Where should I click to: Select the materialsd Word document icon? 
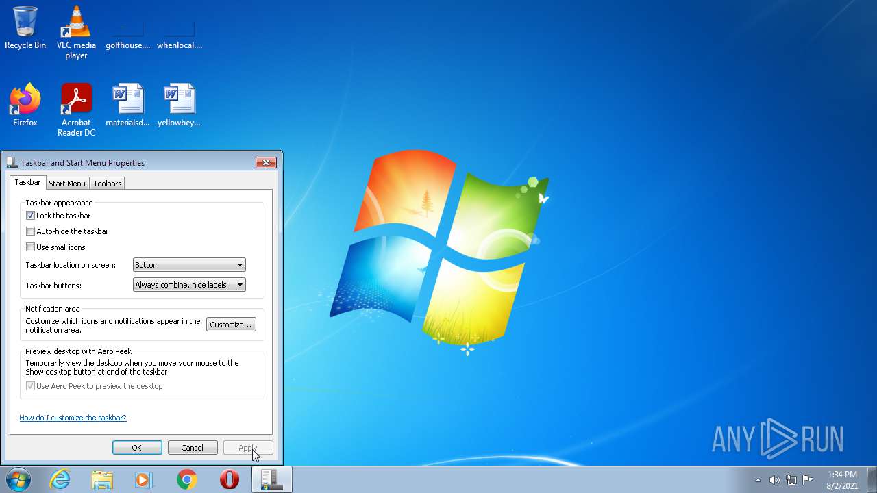point(127,105)
